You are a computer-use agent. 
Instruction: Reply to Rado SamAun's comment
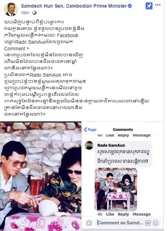(x=123, y=214)
